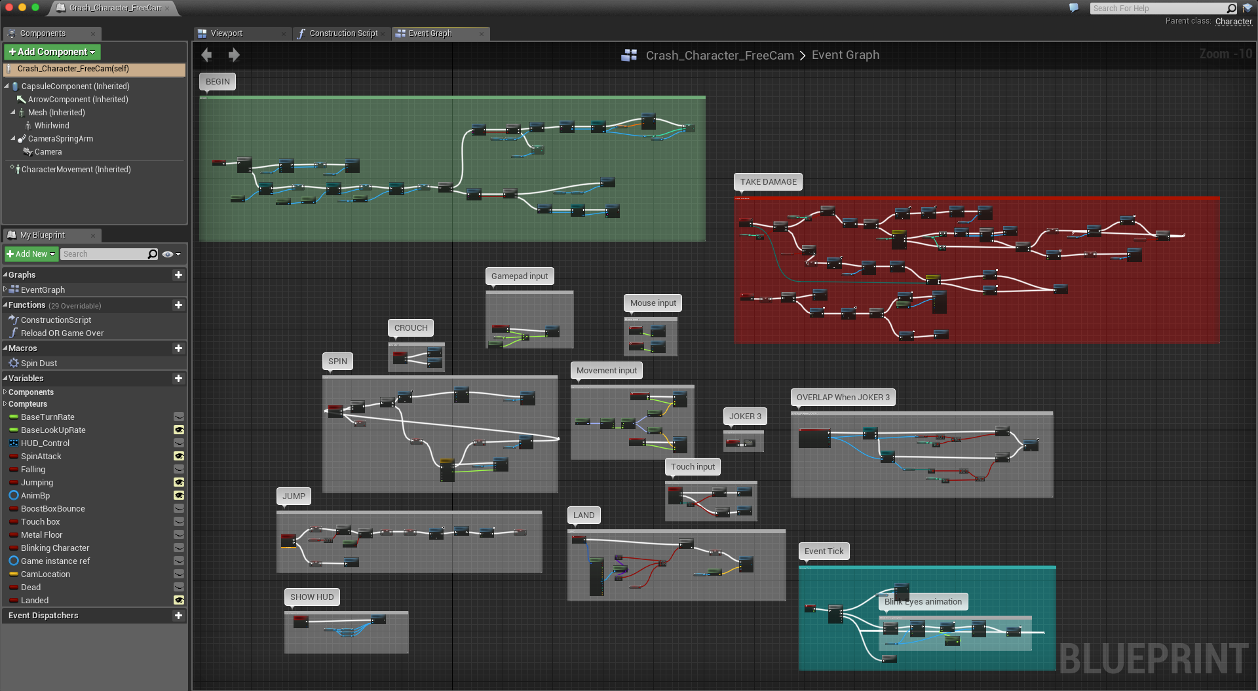Click the tutorial graduation cap icon

(1248, 8)
